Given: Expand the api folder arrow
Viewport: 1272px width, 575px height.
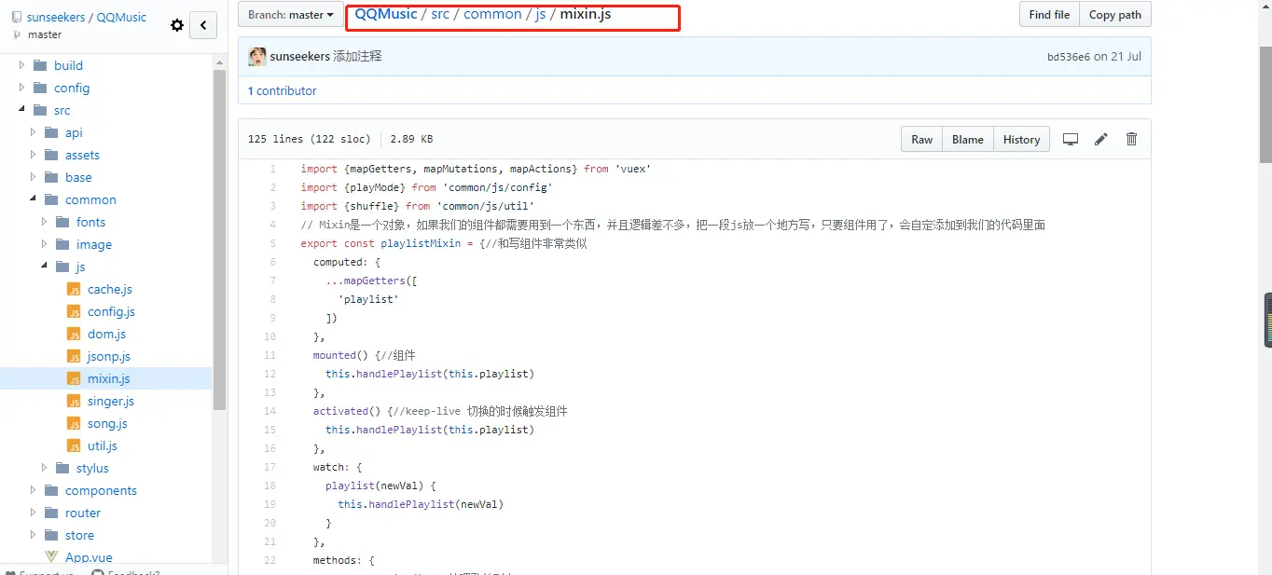Looking at the screenshot, I should point(34,132).
